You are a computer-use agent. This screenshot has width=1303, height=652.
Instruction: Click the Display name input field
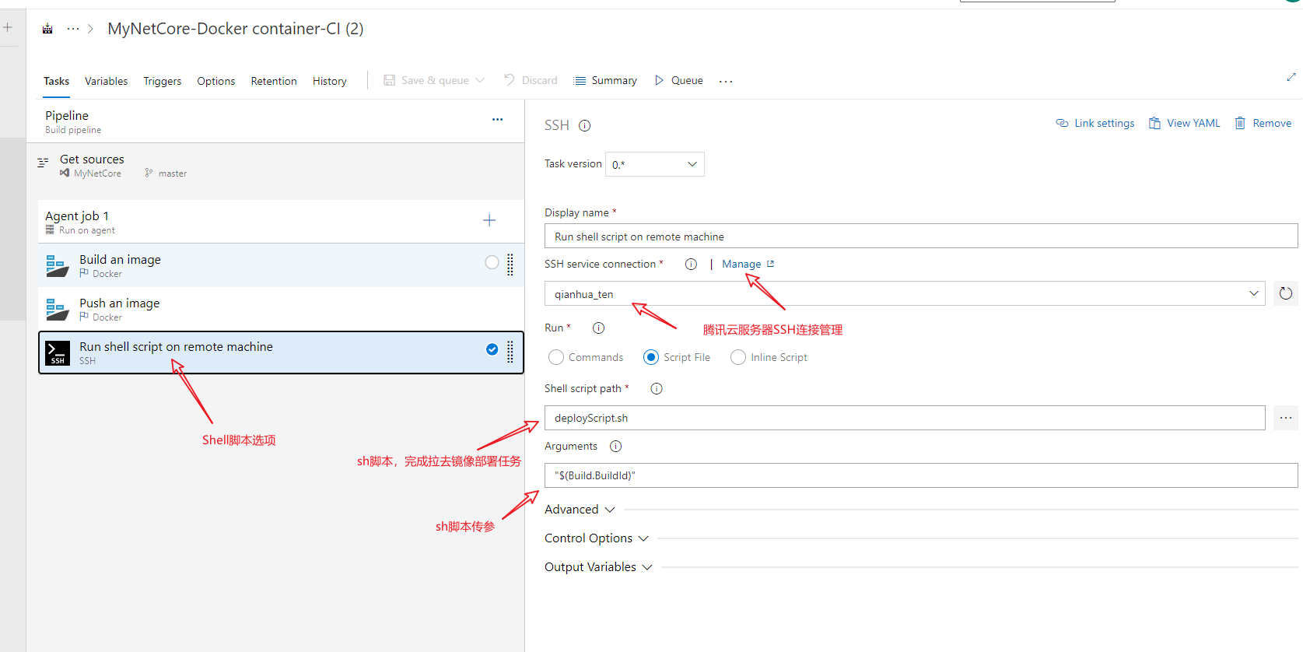[920, 237]
